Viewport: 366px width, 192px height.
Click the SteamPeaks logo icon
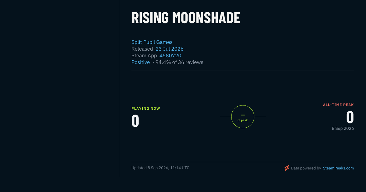[x=287, y=168]
